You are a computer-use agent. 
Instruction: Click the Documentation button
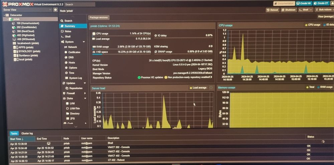(x=284, y=3)
